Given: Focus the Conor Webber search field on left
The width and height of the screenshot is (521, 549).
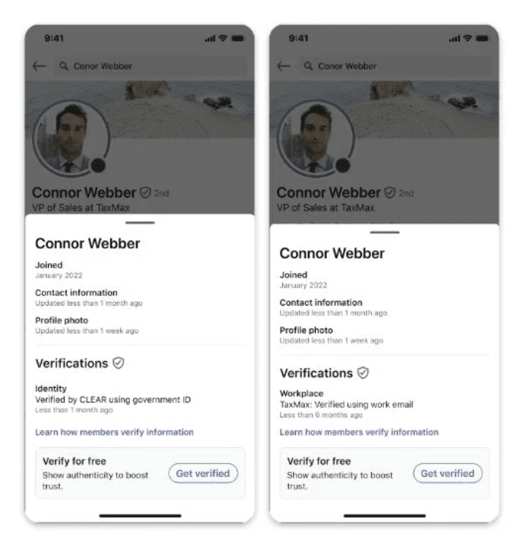Looking at the screenshot, I should click(151, 66).
